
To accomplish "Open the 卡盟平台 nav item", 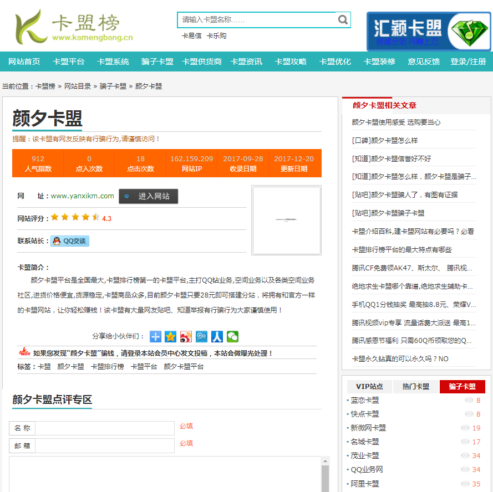I will (69, 61).
